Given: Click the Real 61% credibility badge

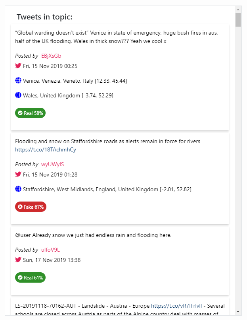Looking at the screenshot, I should (x=30, y=277).
